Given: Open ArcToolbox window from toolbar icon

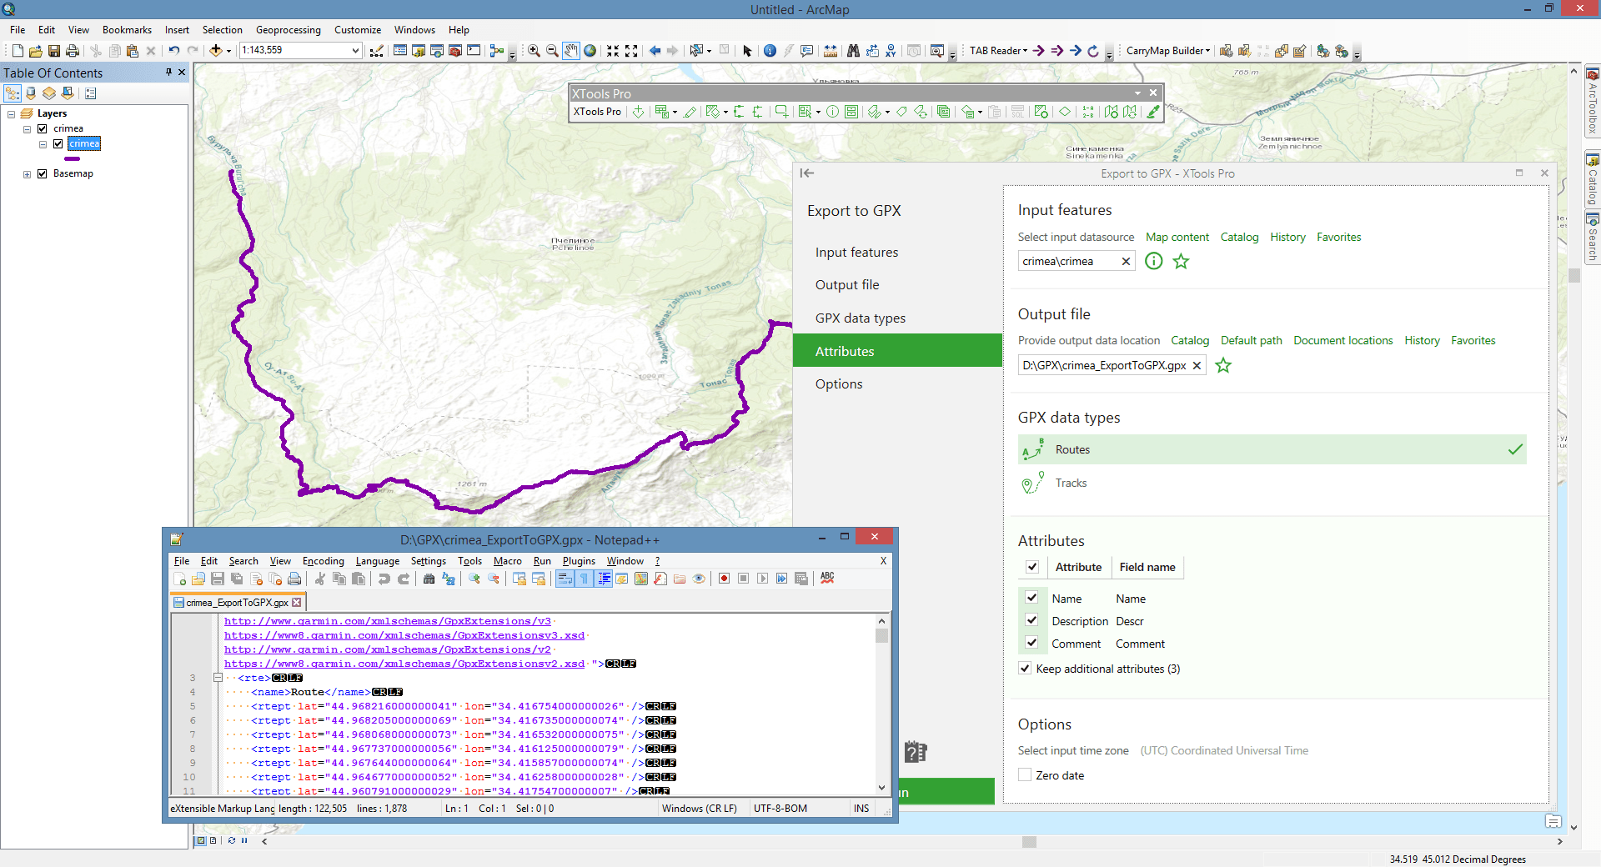Looking at the screenshot, I should 455,51.
